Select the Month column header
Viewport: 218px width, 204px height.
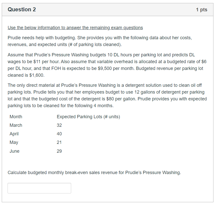tap(16, 117)
